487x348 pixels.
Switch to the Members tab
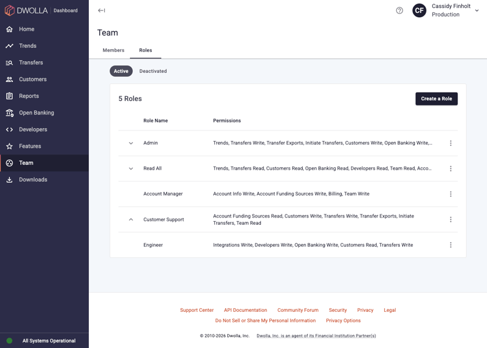(113, 50)
